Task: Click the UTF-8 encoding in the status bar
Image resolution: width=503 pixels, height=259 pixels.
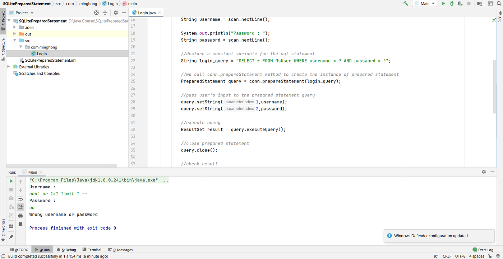Action: click(460, 256)
